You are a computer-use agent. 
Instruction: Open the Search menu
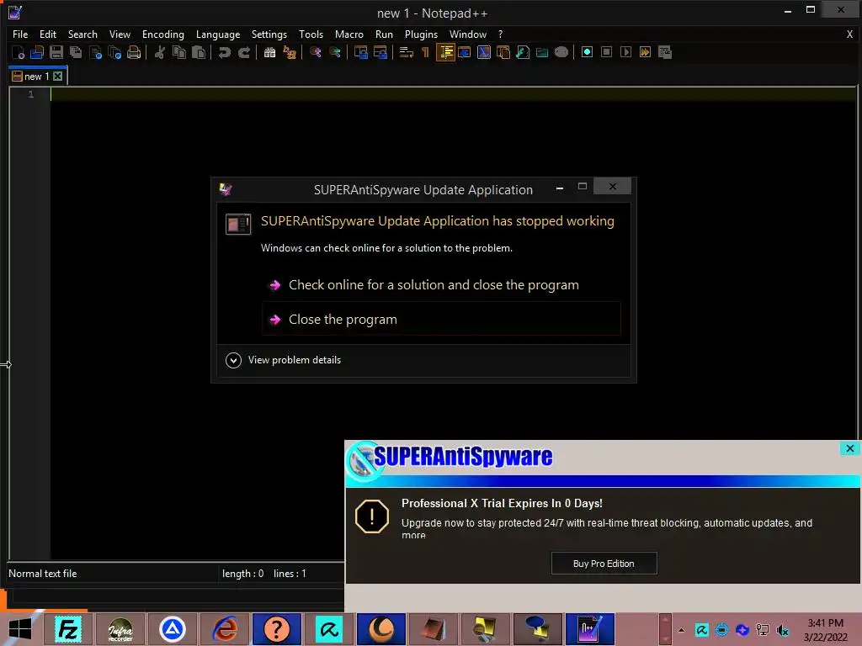[x=82, y=34]
